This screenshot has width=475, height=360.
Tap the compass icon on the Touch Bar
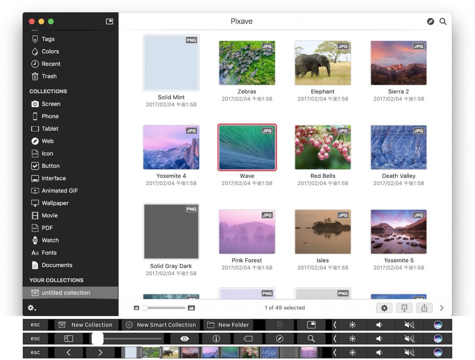pos(279,339)
